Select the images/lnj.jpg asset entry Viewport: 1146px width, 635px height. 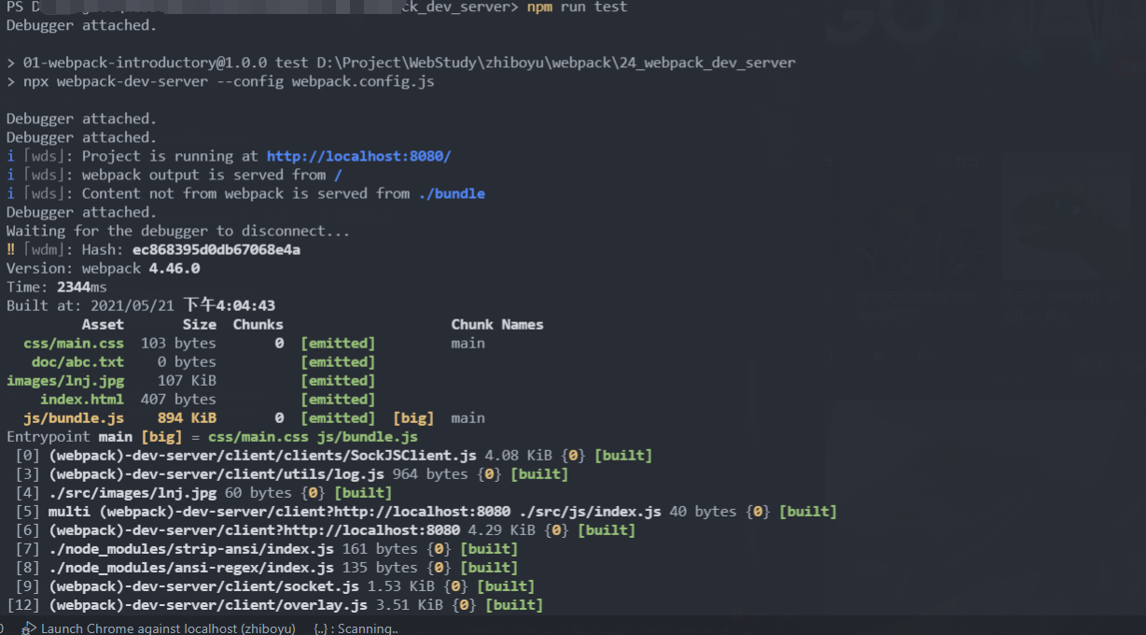click(66, 380)
